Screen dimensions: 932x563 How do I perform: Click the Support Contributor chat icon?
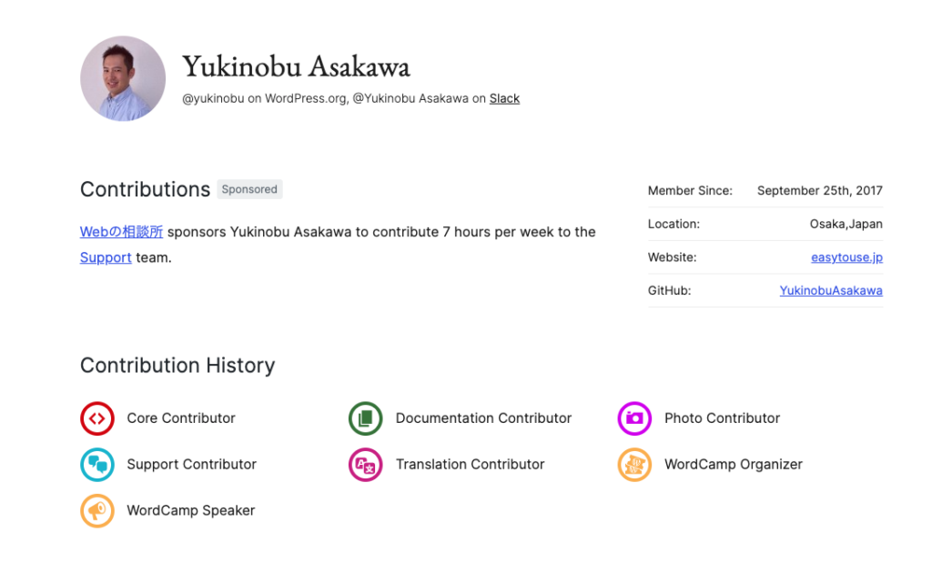click(x=97, y=465)
